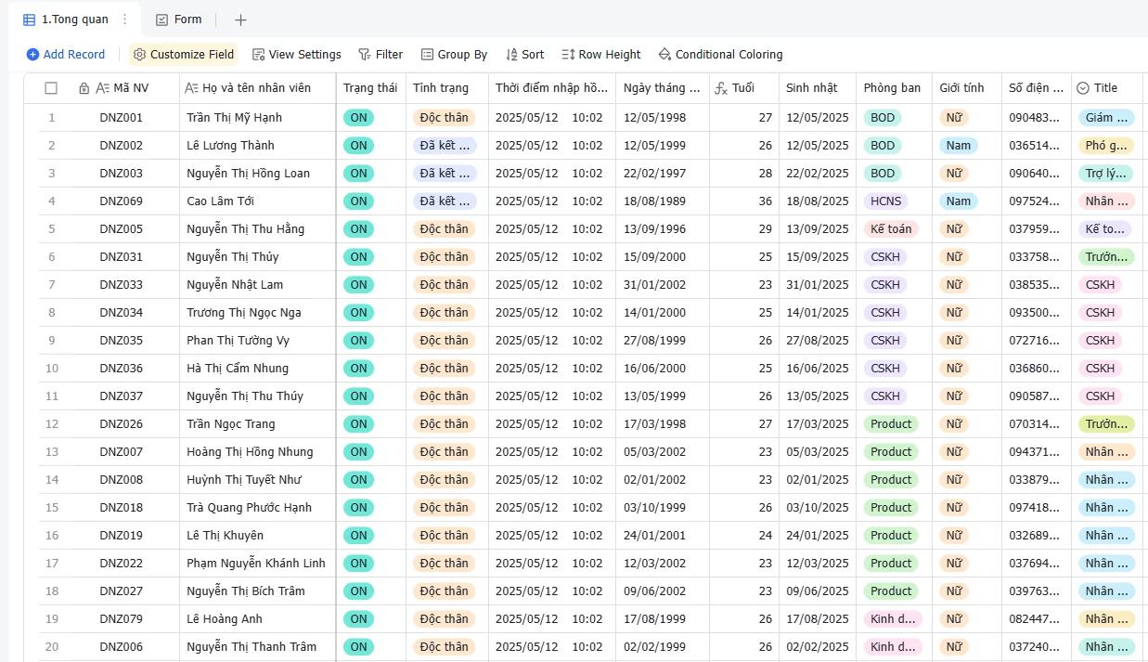Open Conditional Coloring rules
Image resolution: width=1148 pixels, height=662 pixels.
point(720,55)
